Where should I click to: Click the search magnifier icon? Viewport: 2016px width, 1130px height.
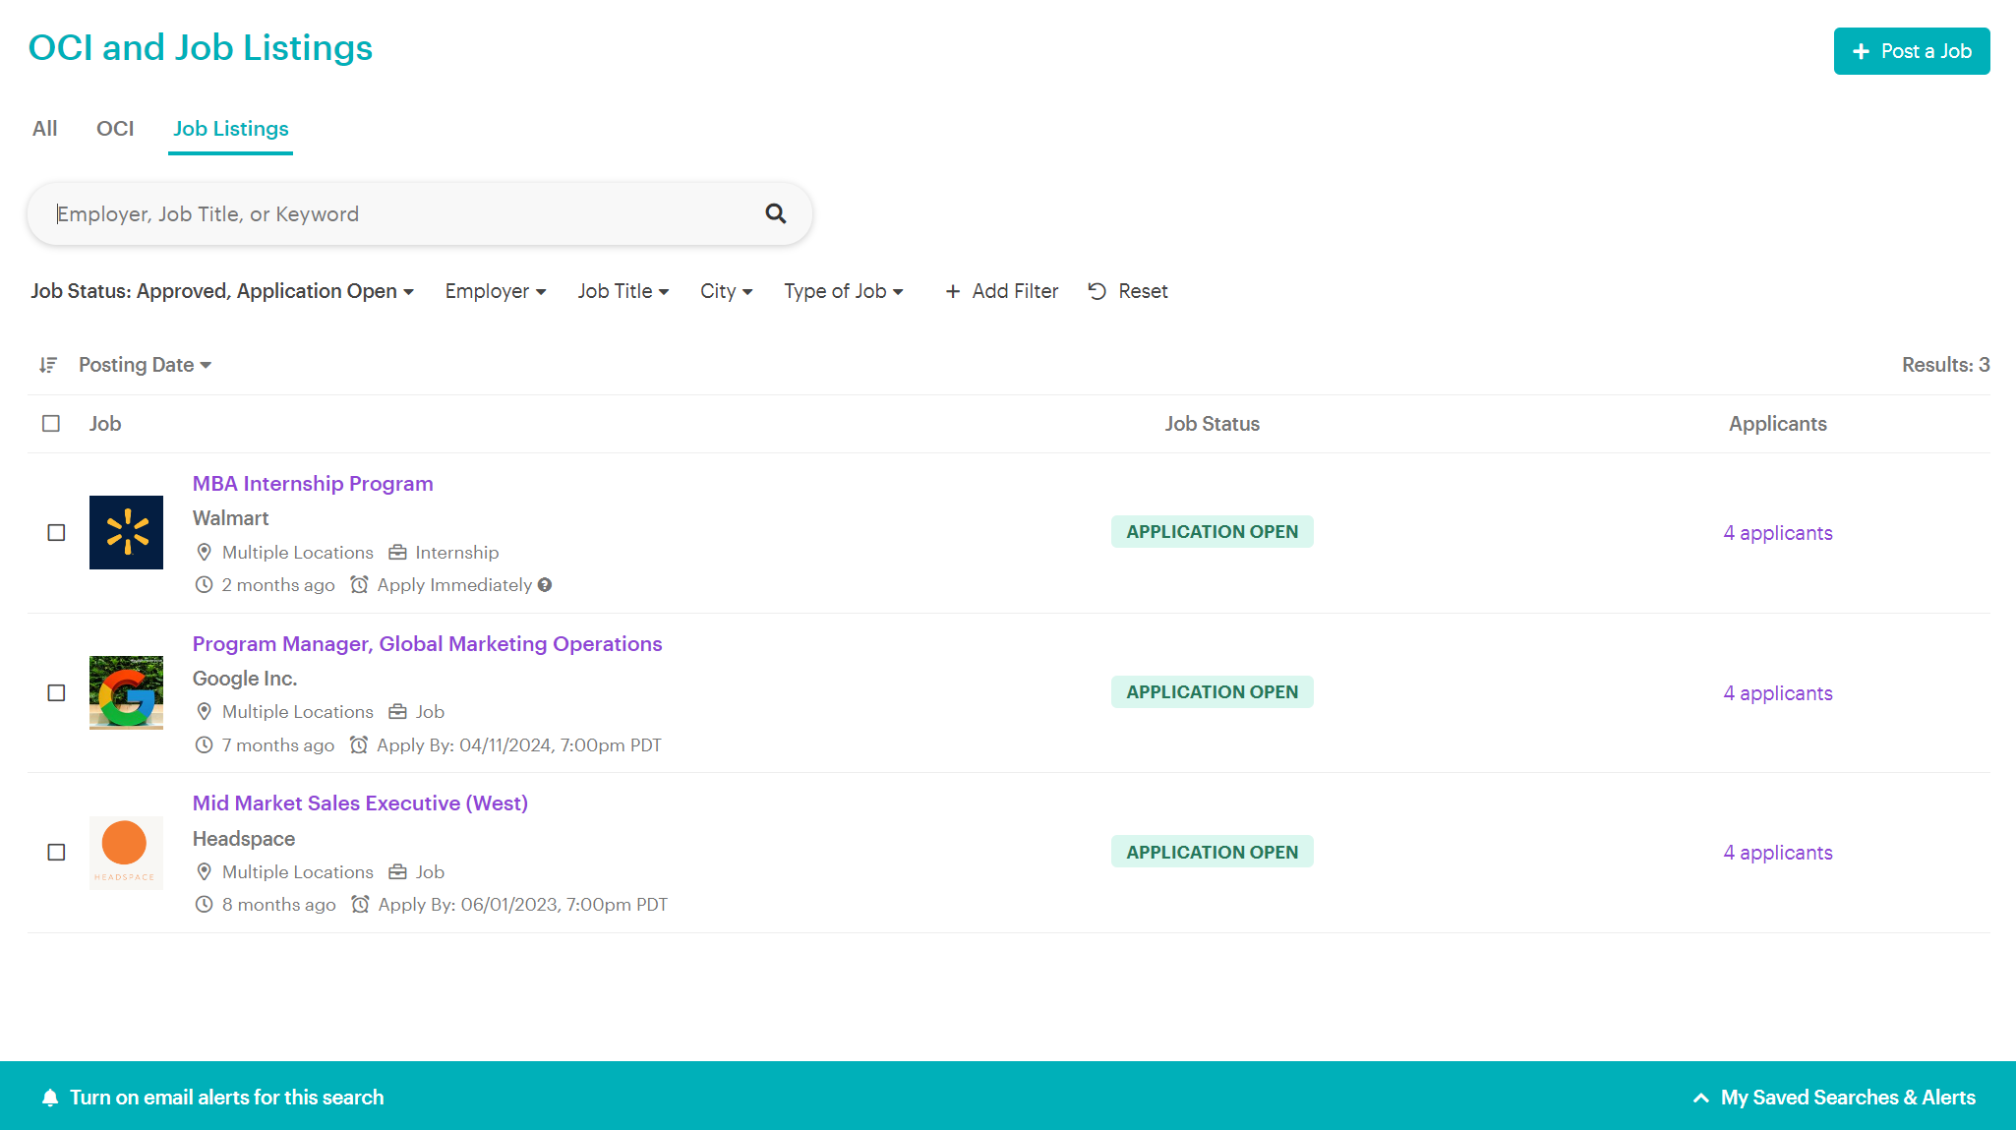click(x=776, y=213)
